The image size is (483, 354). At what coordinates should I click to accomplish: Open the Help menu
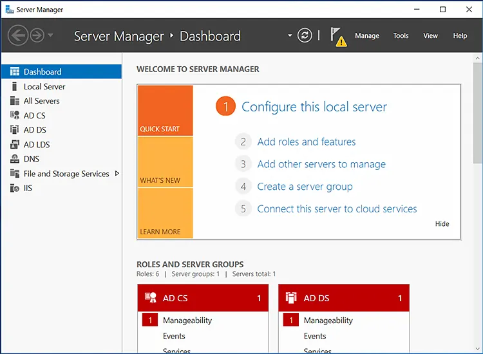tap(460, 35)
